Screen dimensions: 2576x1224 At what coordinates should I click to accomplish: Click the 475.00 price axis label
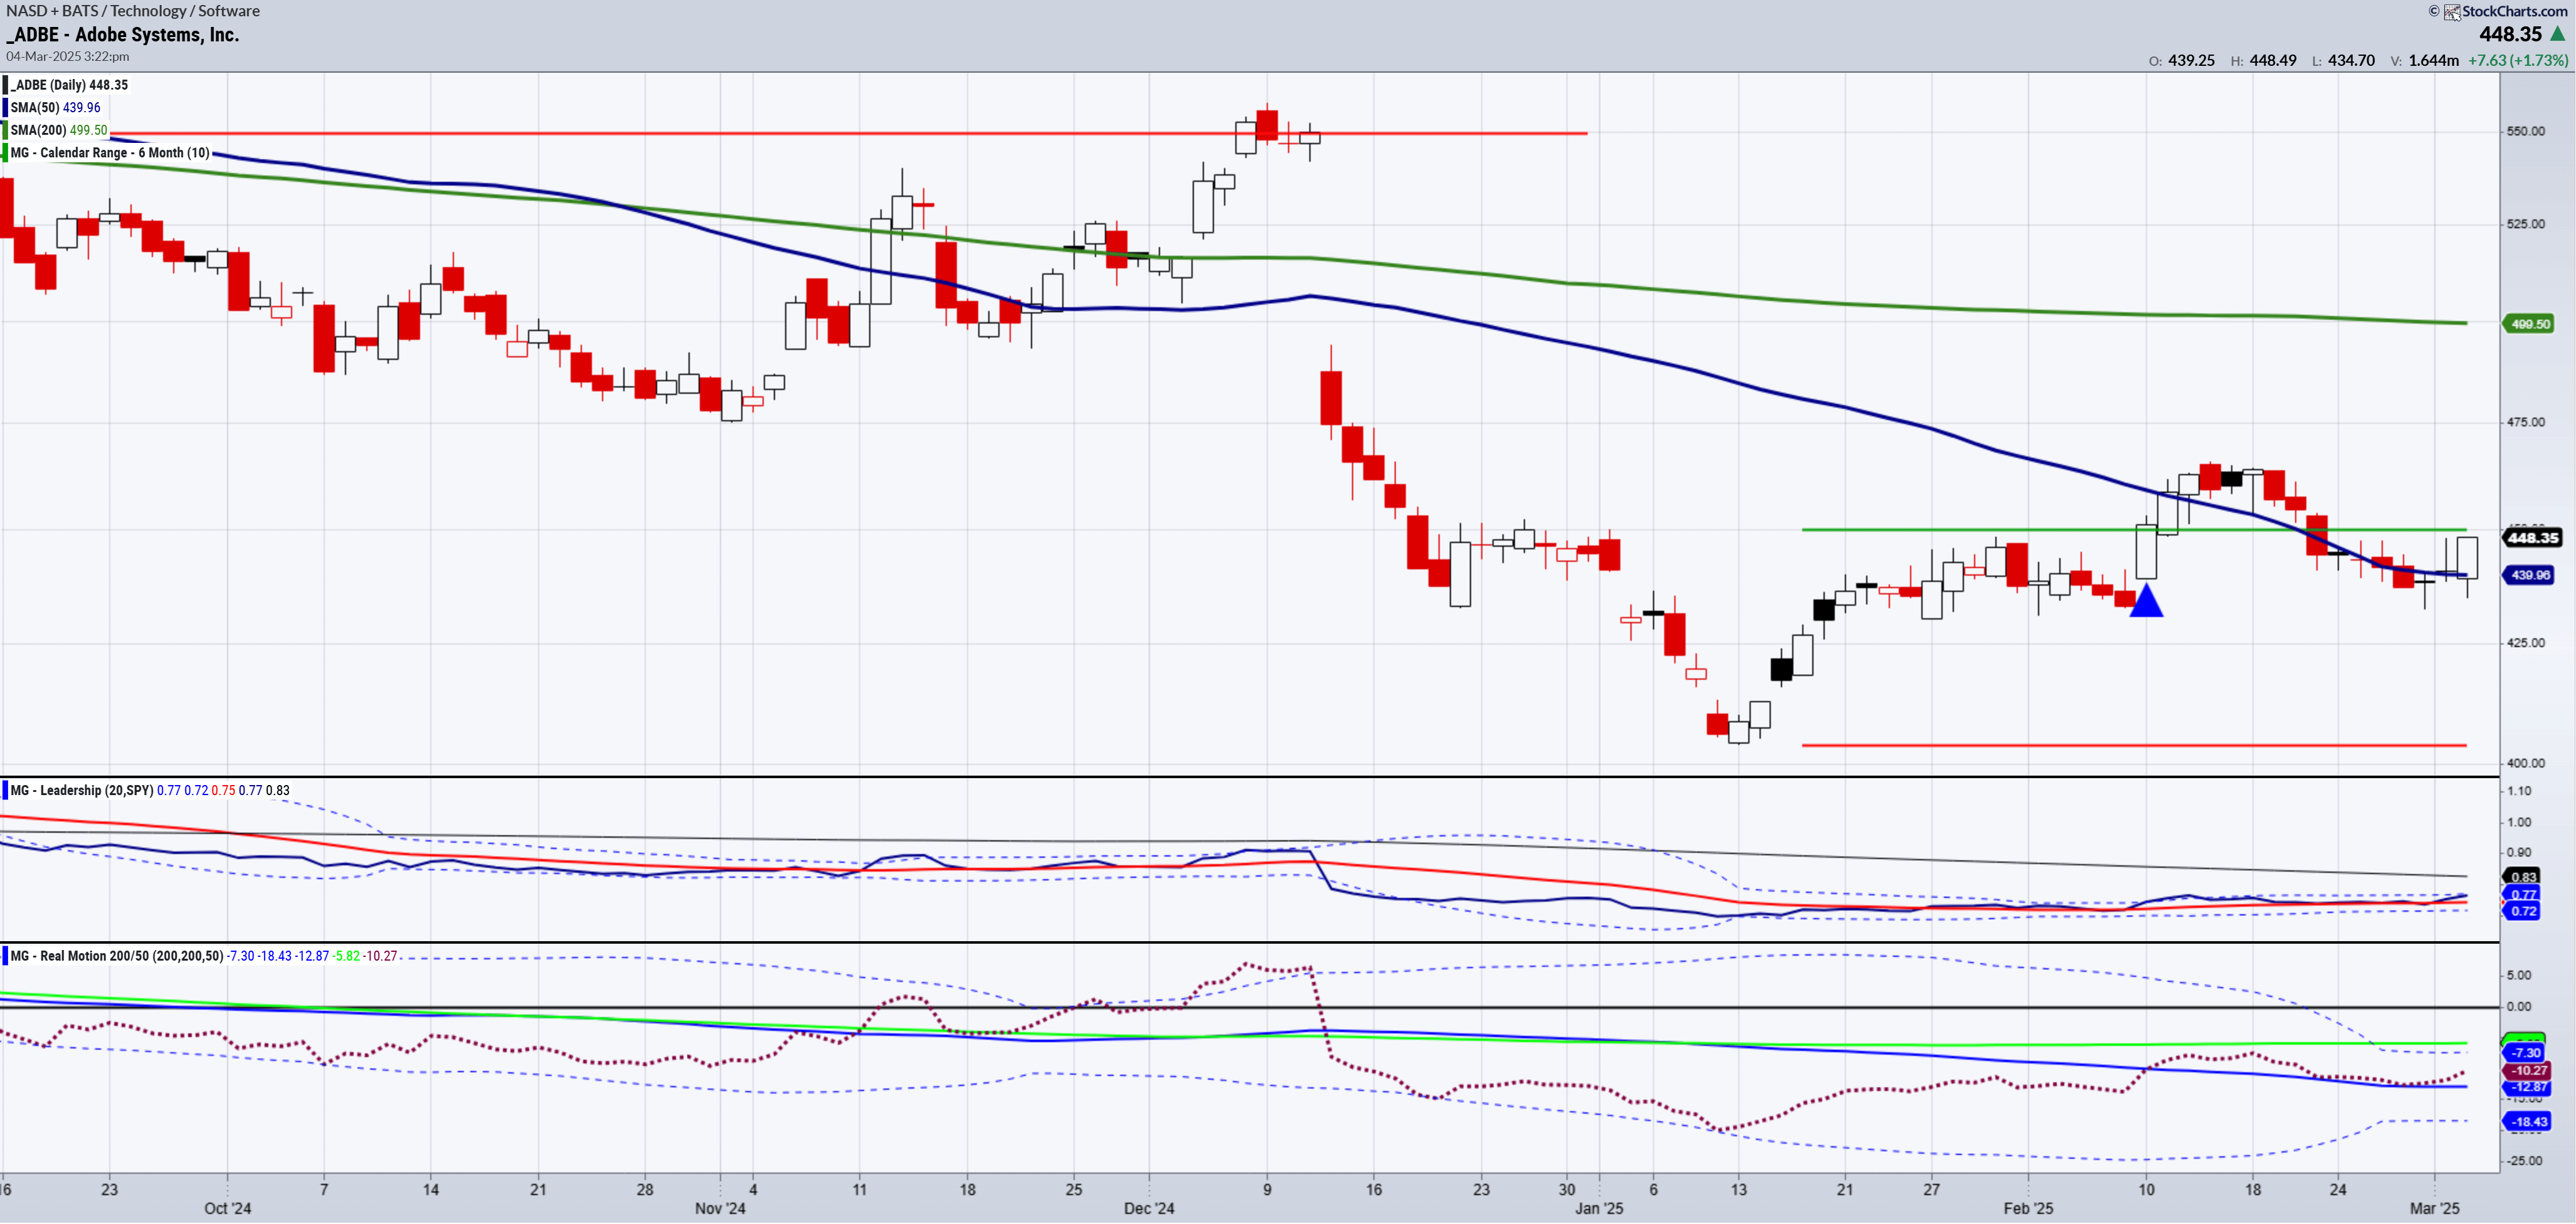pos(2525,422)
